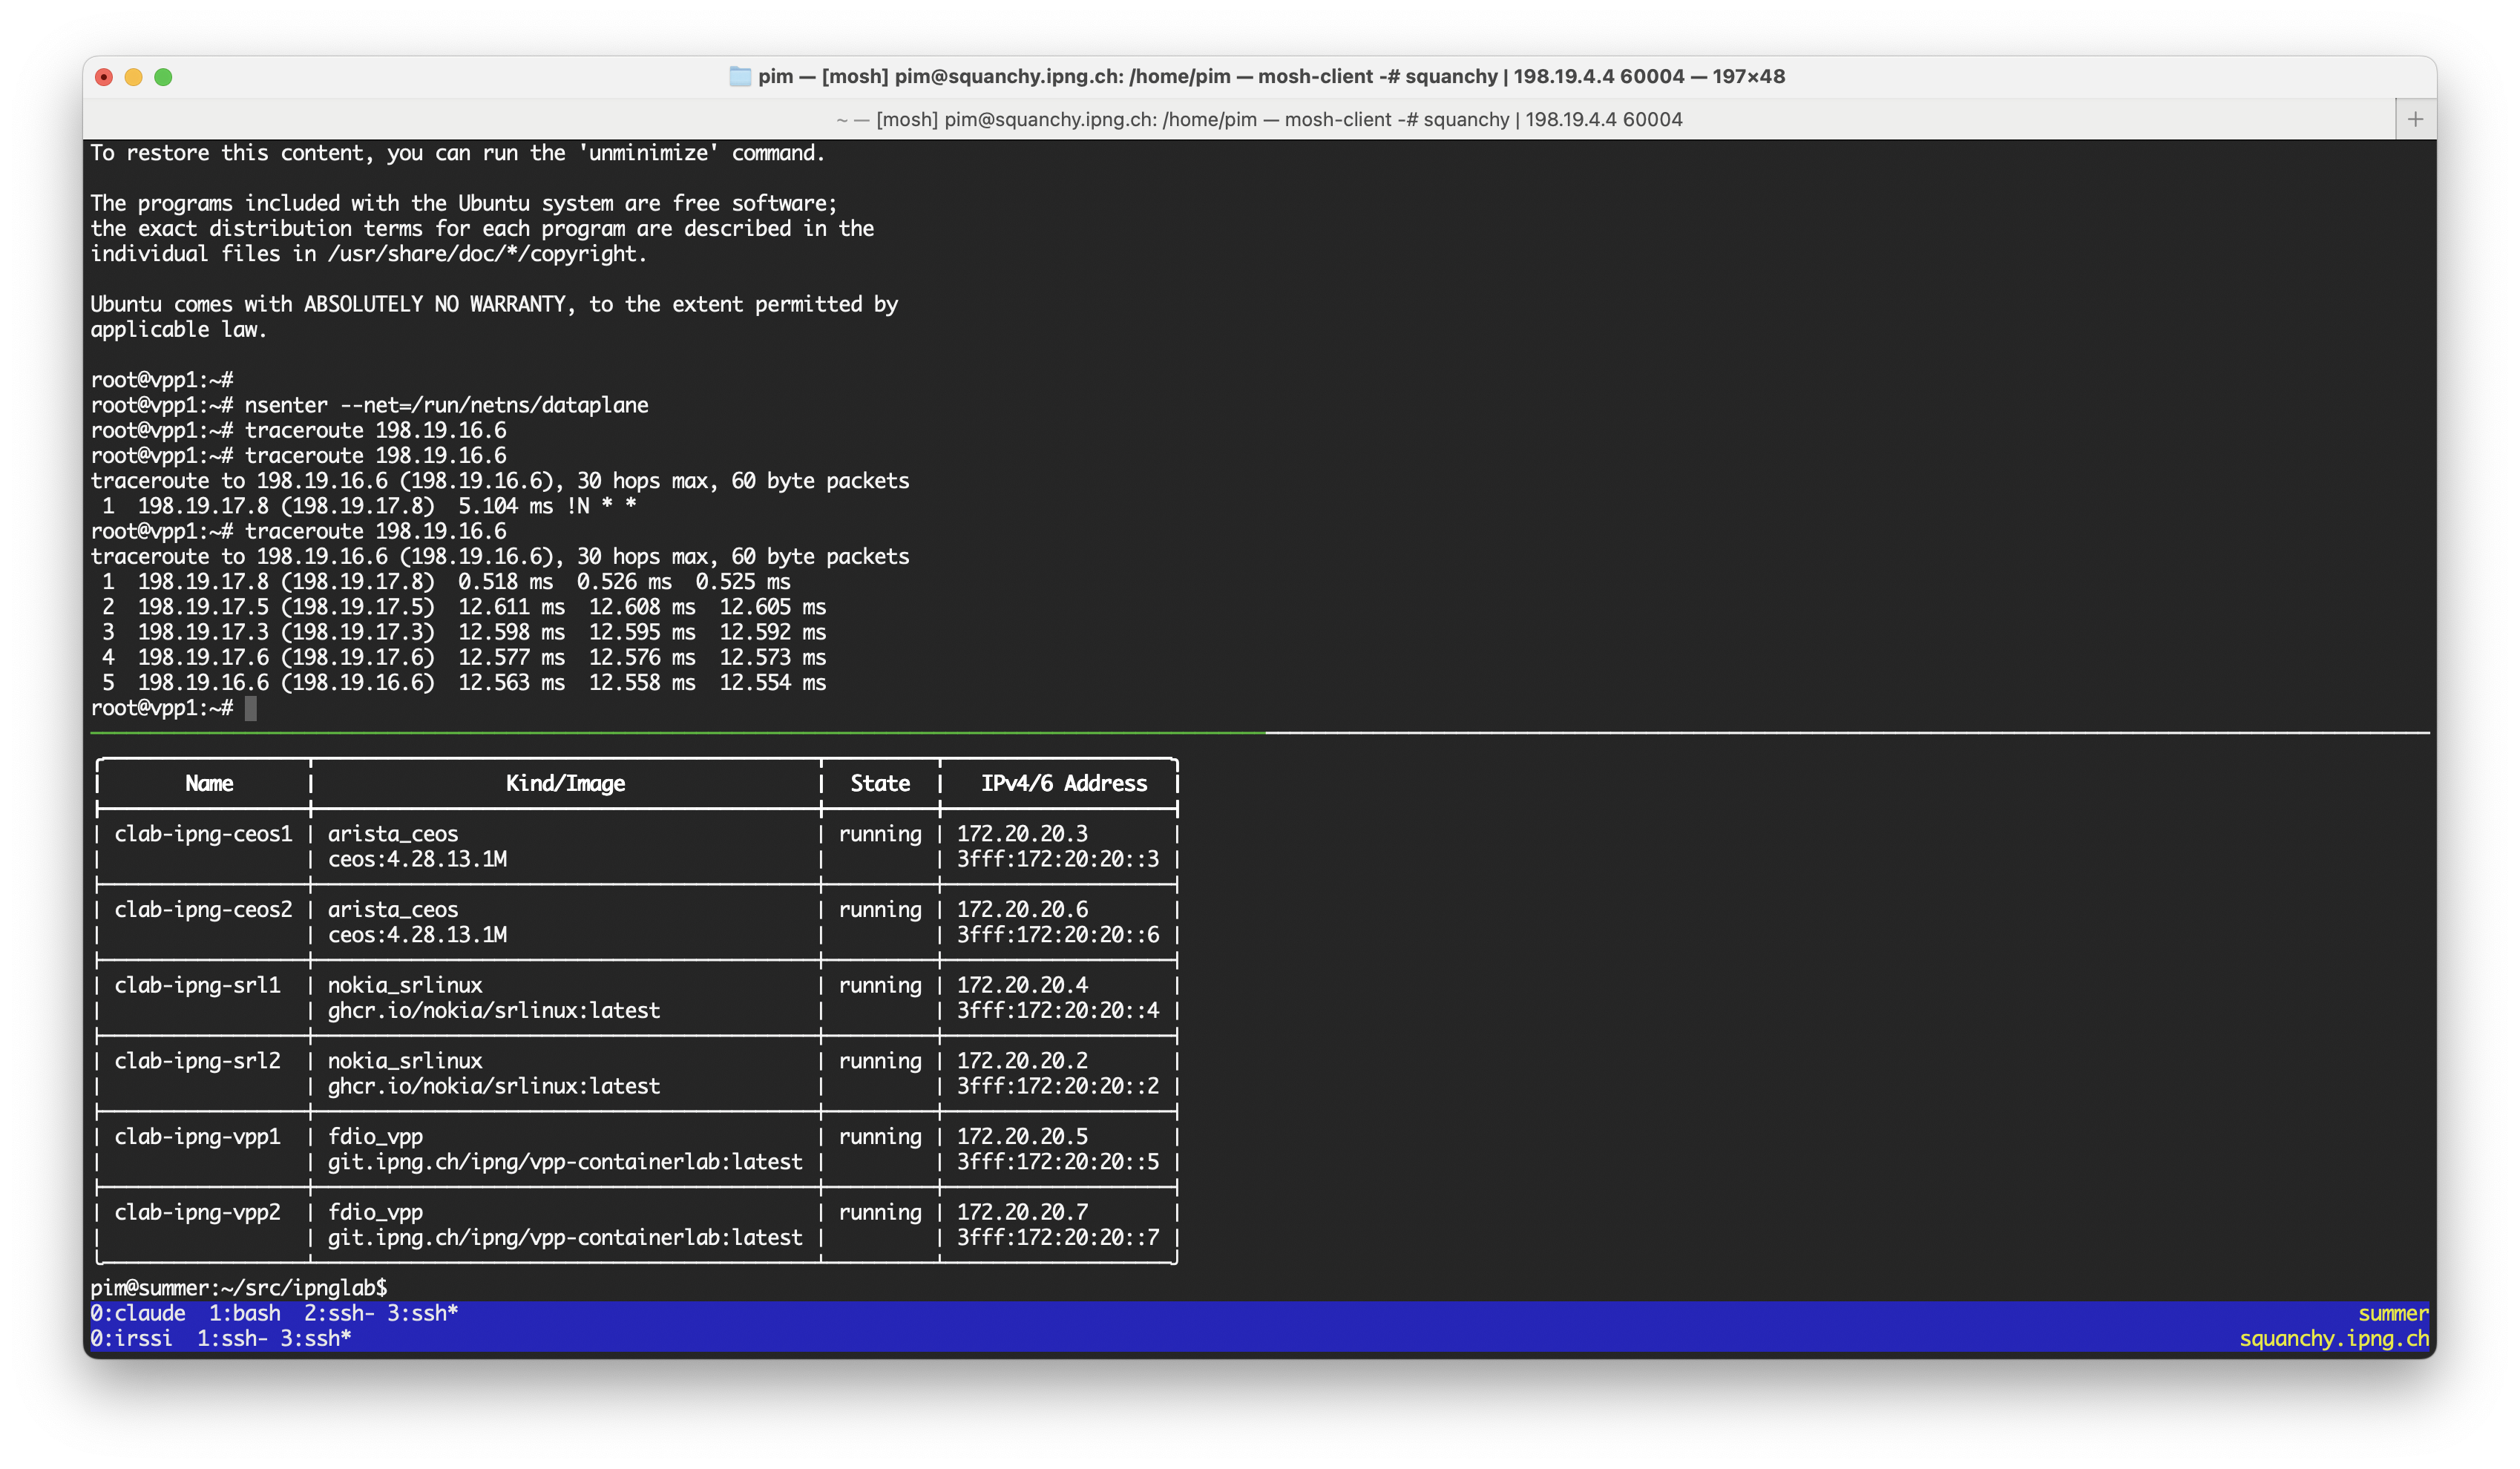Click the clab-ipng-vpp2 container name
The image size is (2520, 1469).
[x=197, y=1212]
